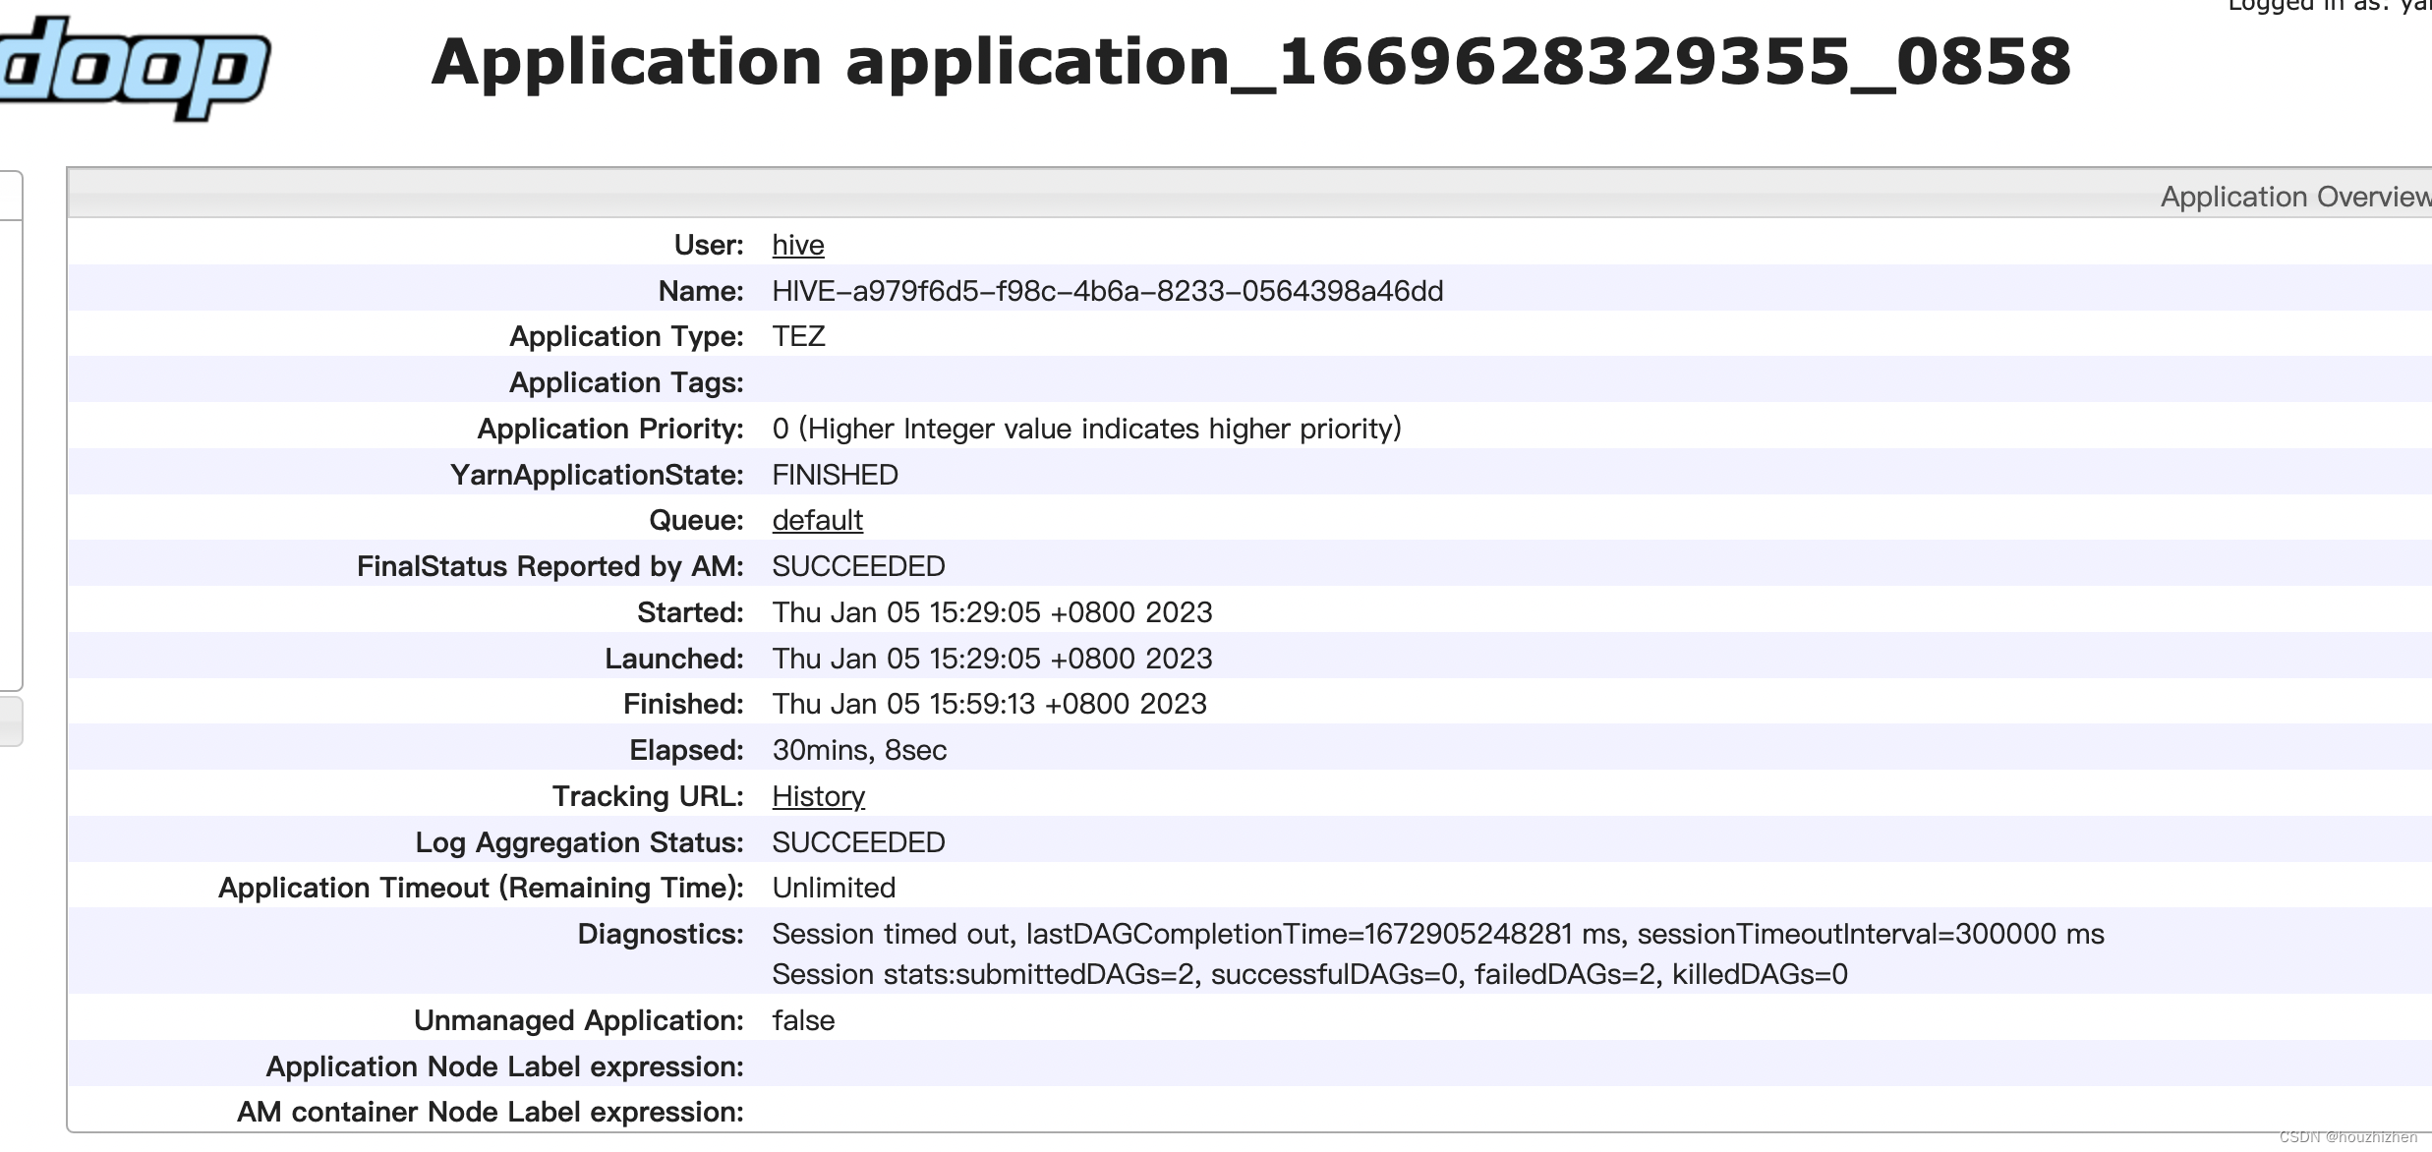This screenshot has width=2432, height=1152.
Task: Click the User: label
Action: coord(709,245)
